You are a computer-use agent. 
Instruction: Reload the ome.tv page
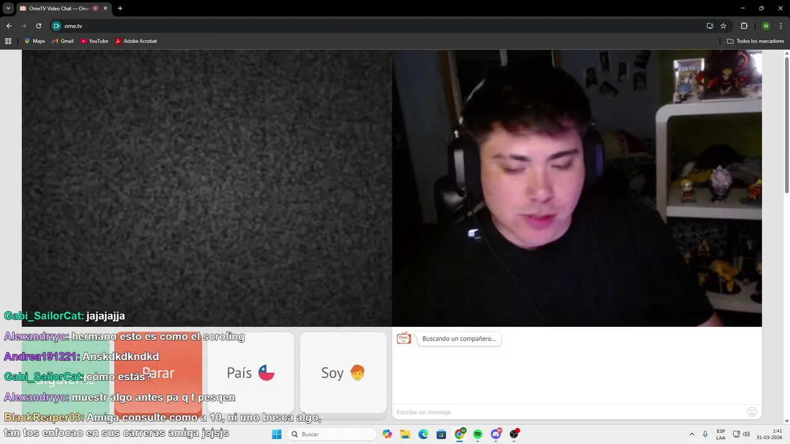[38, 26]
